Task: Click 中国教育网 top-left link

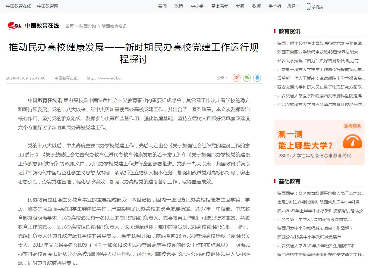Action: [x=48, y=6]
